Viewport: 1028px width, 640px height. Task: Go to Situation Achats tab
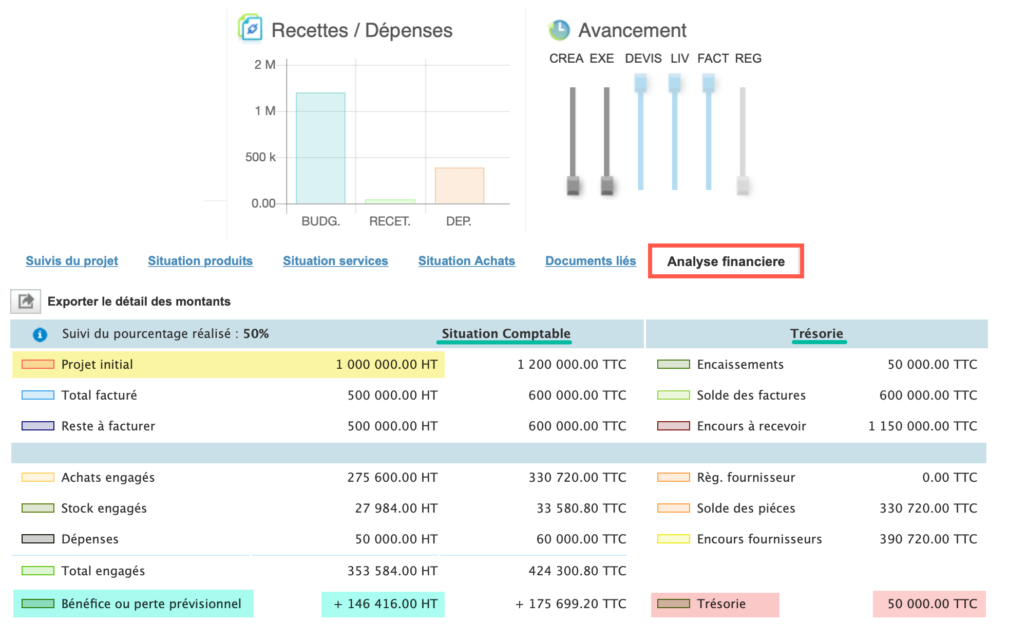(466, 261)
